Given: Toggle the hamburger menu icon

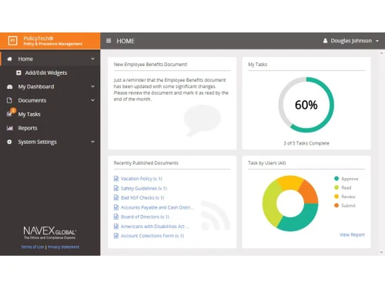Looking at the screenshot, I should [109, 41].
